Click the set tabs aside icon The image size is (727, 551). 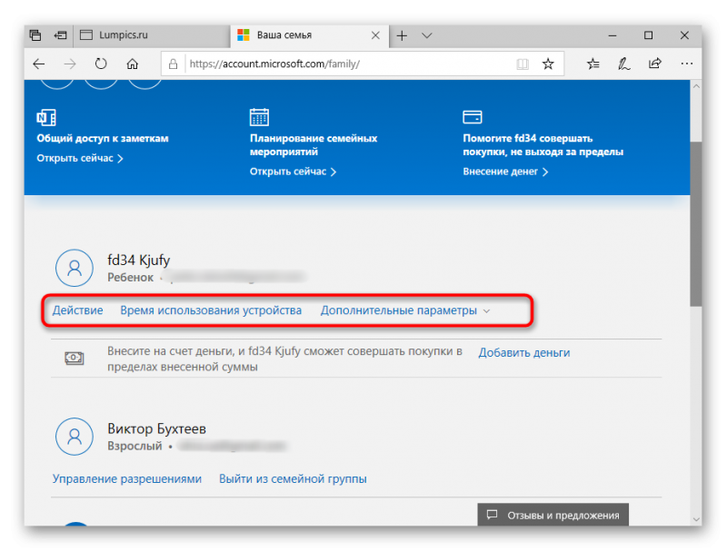tap(60, 35)
